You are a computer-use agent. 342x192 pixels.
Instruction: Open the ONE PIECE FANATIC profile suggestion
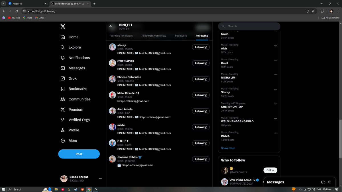click(x=242, y=180)
